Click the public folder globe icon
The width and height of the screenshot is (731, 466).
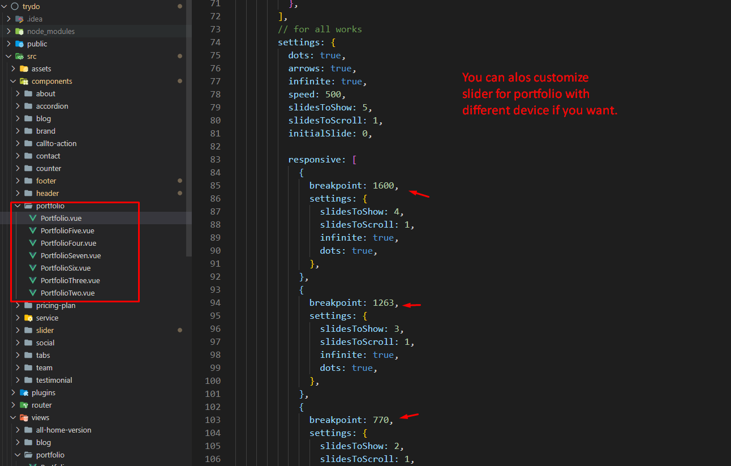[19, 44]
